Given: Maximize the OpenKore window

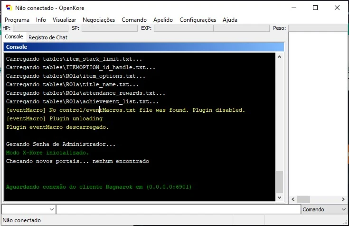Looking at the screenshot, I should coord(315,8).
